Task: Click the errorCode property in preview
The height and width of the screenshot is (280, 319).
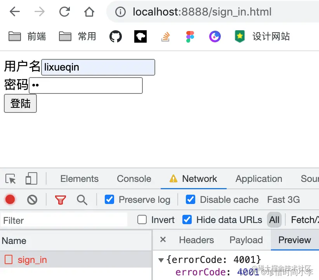Action: (200, 272)
